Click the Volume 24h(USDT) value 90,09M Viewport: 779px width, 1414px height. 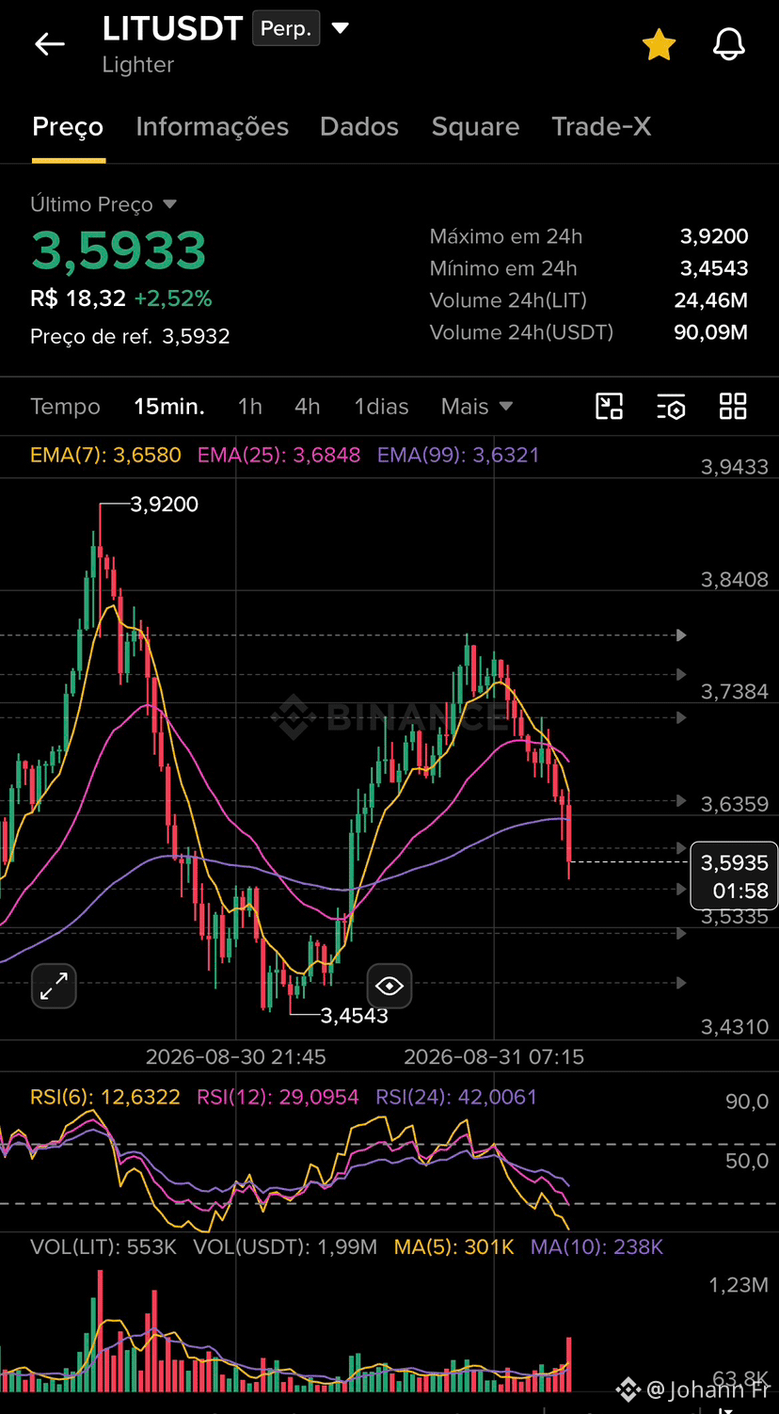[x=711, y=332]
